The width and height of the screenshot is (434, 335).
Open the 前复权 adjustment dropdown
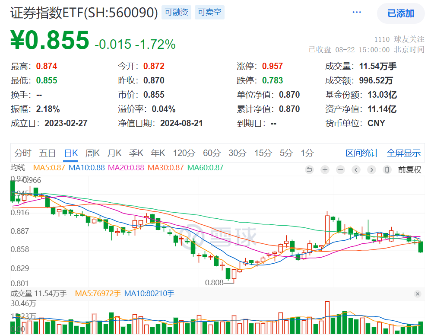click(x=410, y=170)
